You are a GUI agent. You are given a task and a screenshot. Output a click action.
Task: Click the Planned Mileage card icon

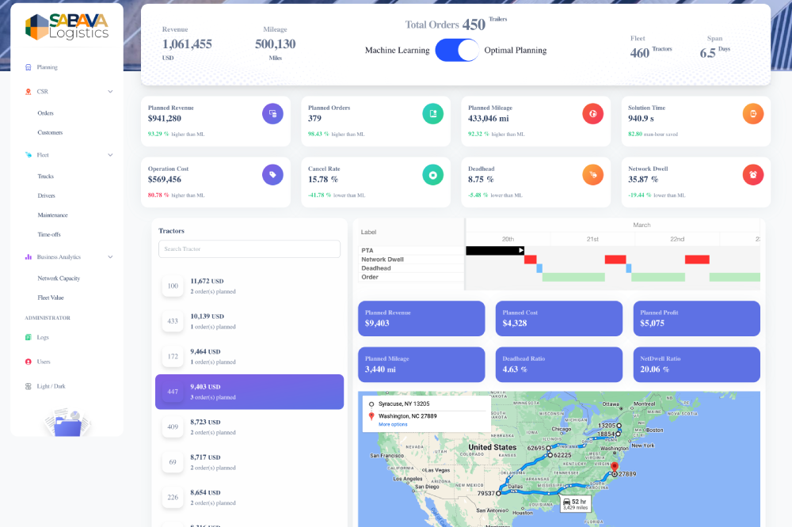593,114
